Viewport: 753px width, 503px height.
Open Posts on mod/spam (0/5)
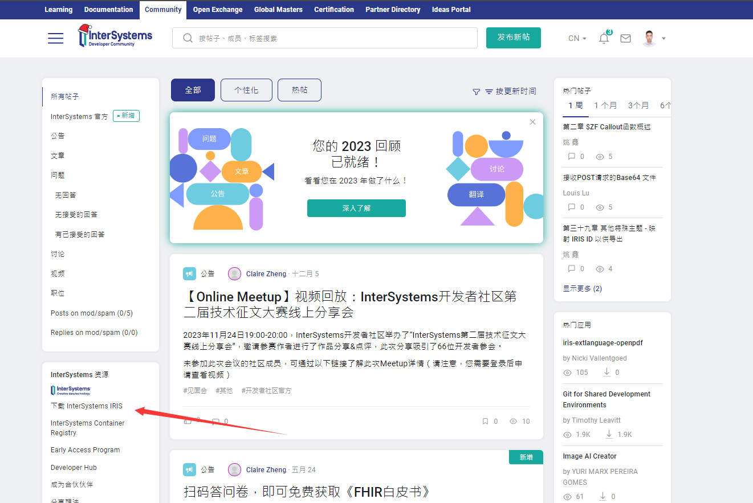point(92,313)
